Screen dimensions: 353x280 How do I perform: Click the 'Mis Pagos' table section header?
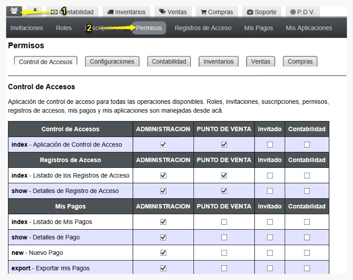(x=71, y=206)
